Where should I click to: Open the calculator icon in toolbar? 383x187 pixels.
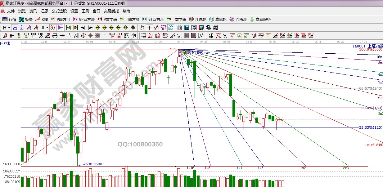click(x=187, y=28)
